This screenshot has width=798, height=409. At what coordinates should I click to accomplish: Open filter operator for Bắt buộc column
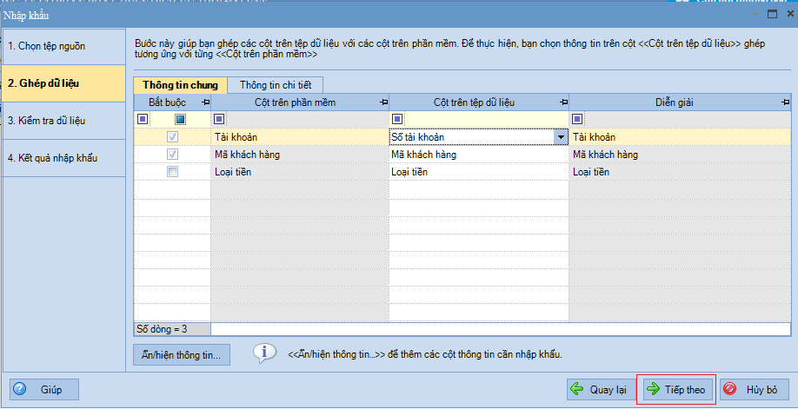(143, 119)
